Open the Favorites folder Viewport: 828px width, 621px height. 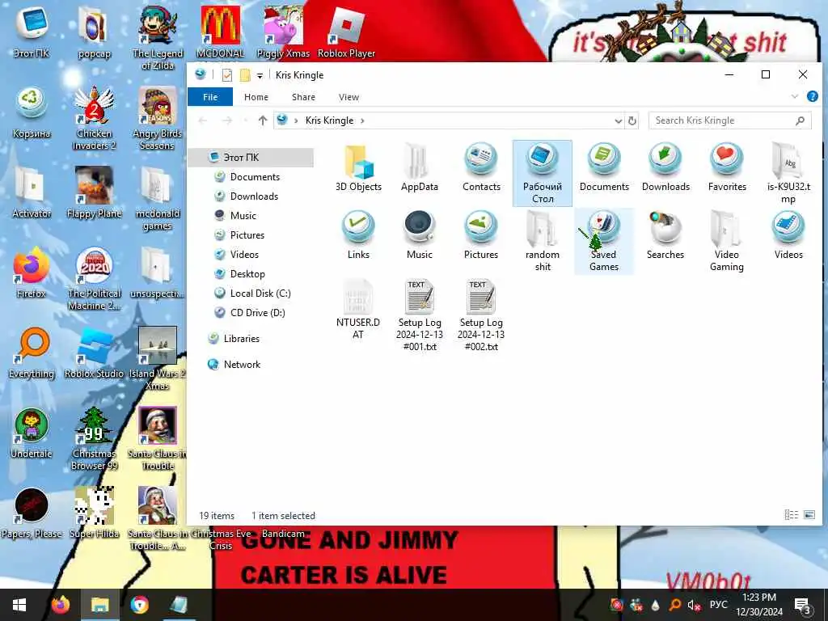point(727,168)
